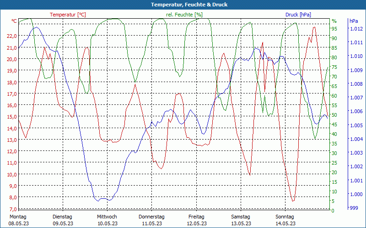Click the '1.001' pressure axis value
The height and width of the screenshot is (228, 366).
(x=357, y=180)
